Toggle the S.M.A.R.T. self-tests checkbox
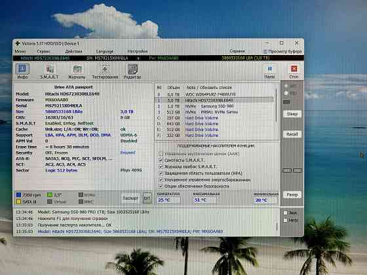 tap(161, 160)
